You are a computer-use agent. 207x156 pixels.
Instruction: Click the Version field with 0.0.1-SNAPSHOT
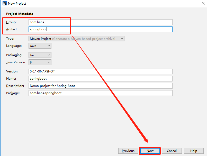(100, 71)
